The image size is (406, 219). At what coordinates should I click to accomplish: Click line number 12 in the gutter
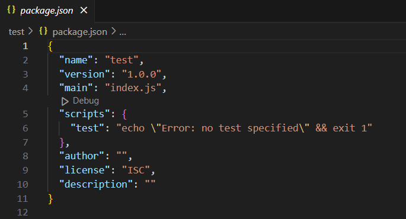(x=23, y=212)
